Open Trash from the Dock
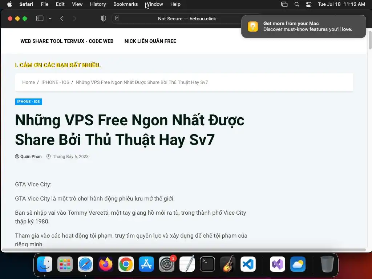The height and width of the screenshot is (279, 372). [327, 264]
